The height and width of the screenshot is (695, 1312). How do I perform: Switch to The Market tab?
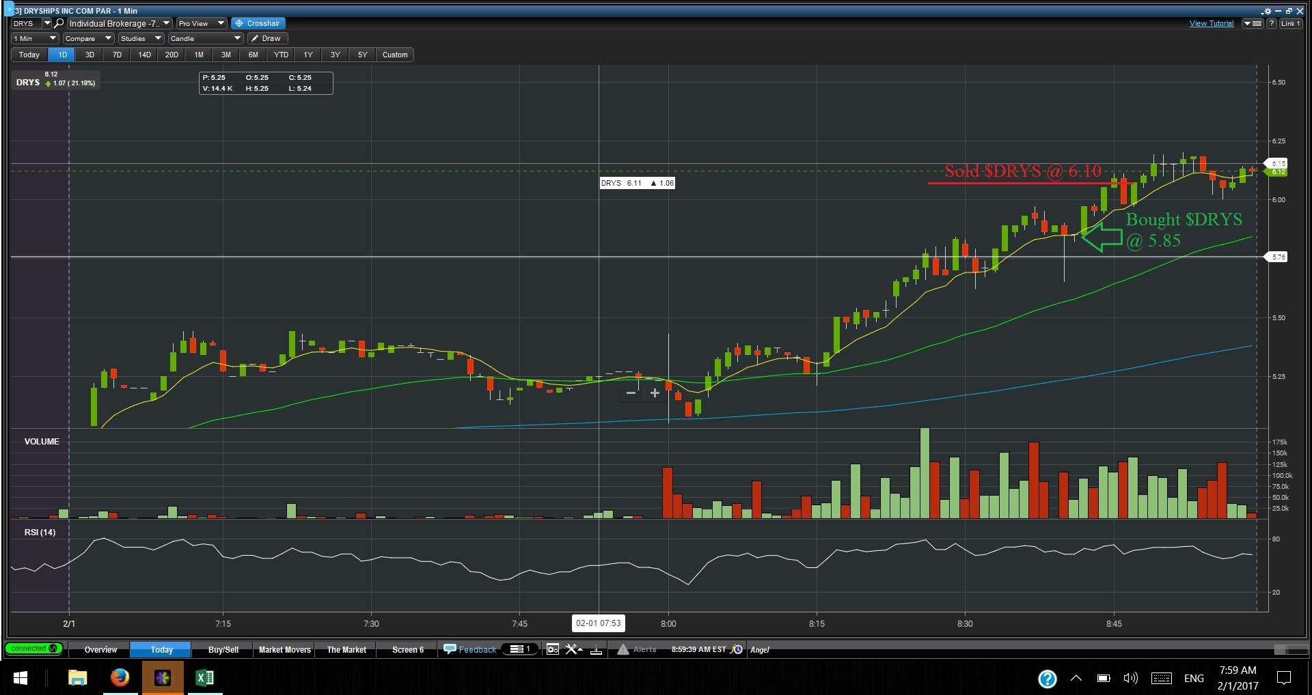[346, 649]
